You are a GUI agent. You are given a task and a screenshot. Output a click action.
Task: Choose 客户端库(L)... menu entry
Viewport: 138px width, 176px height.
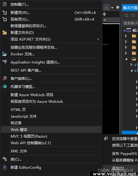pyautogui.click(x=51, y=78)
